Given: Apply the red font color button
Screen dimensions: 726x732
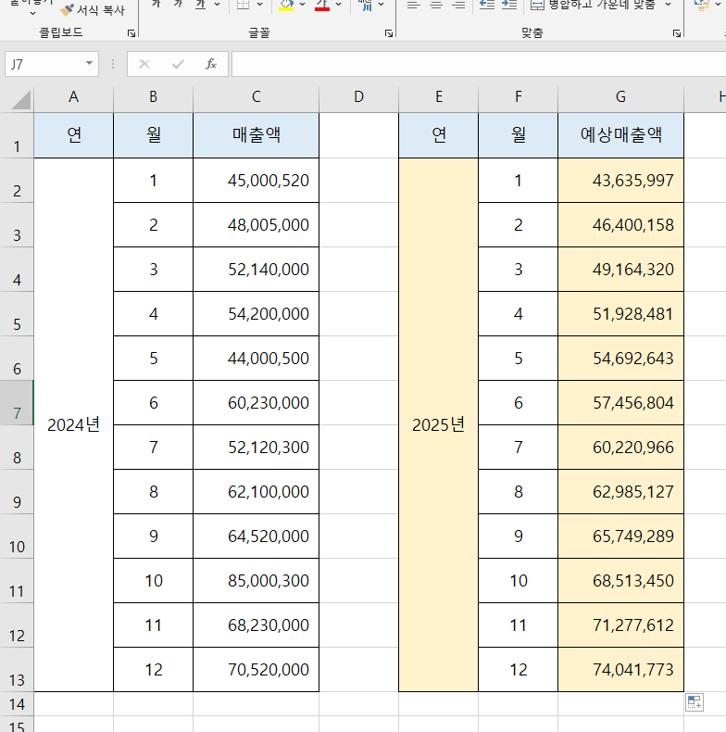Looking at the screenshot, I should coord(322,5).
